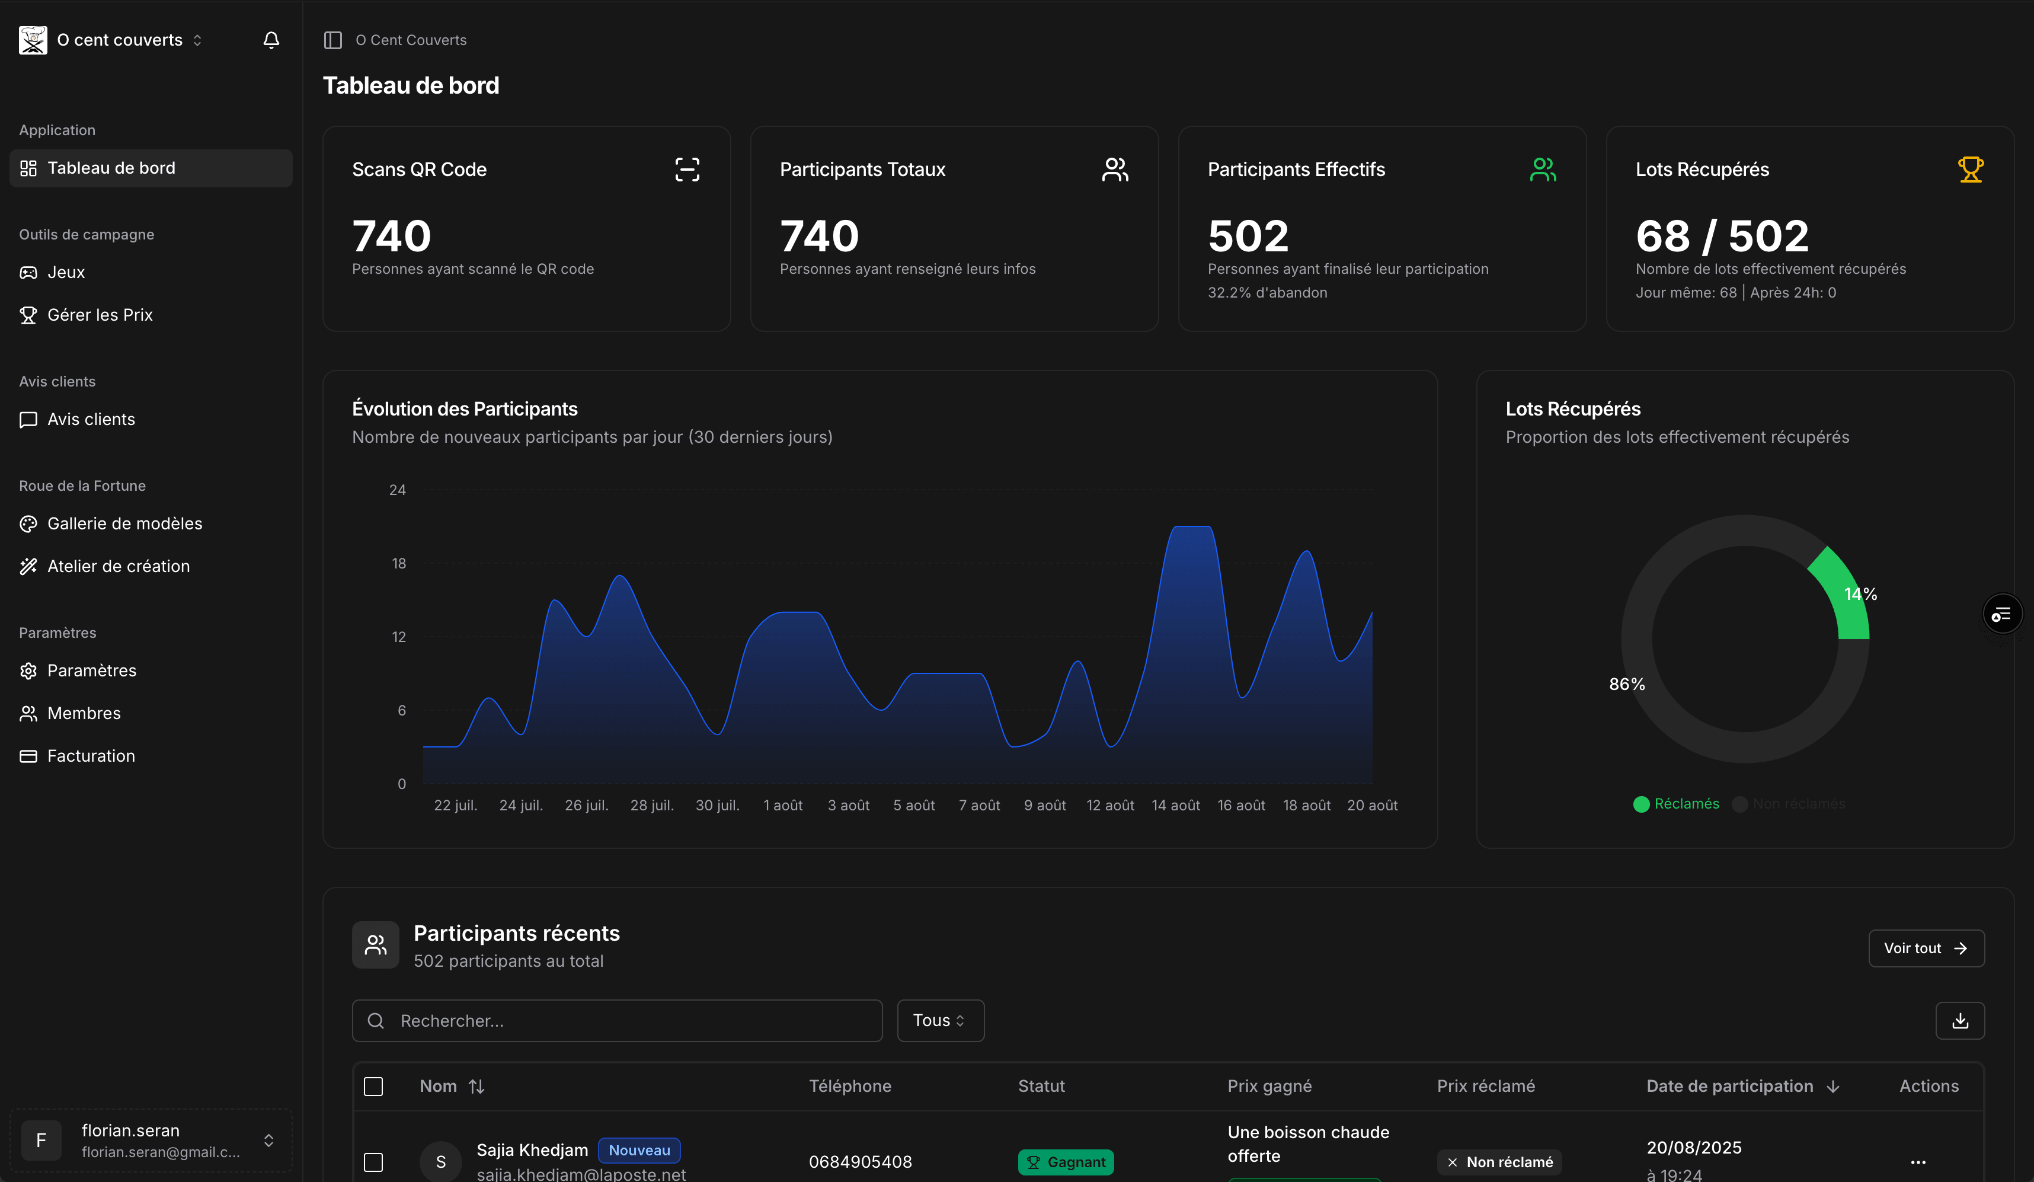Toggle the sidebar panel icon
Screen dimensions: 2034x1182
click(x=332, y=40)
